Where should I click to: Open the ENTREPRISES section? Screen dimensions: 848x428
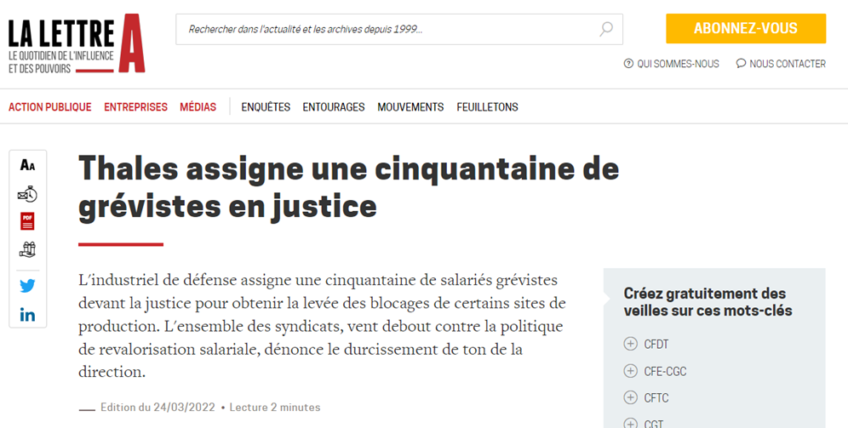pyautogui.click(x=135, y=107)
